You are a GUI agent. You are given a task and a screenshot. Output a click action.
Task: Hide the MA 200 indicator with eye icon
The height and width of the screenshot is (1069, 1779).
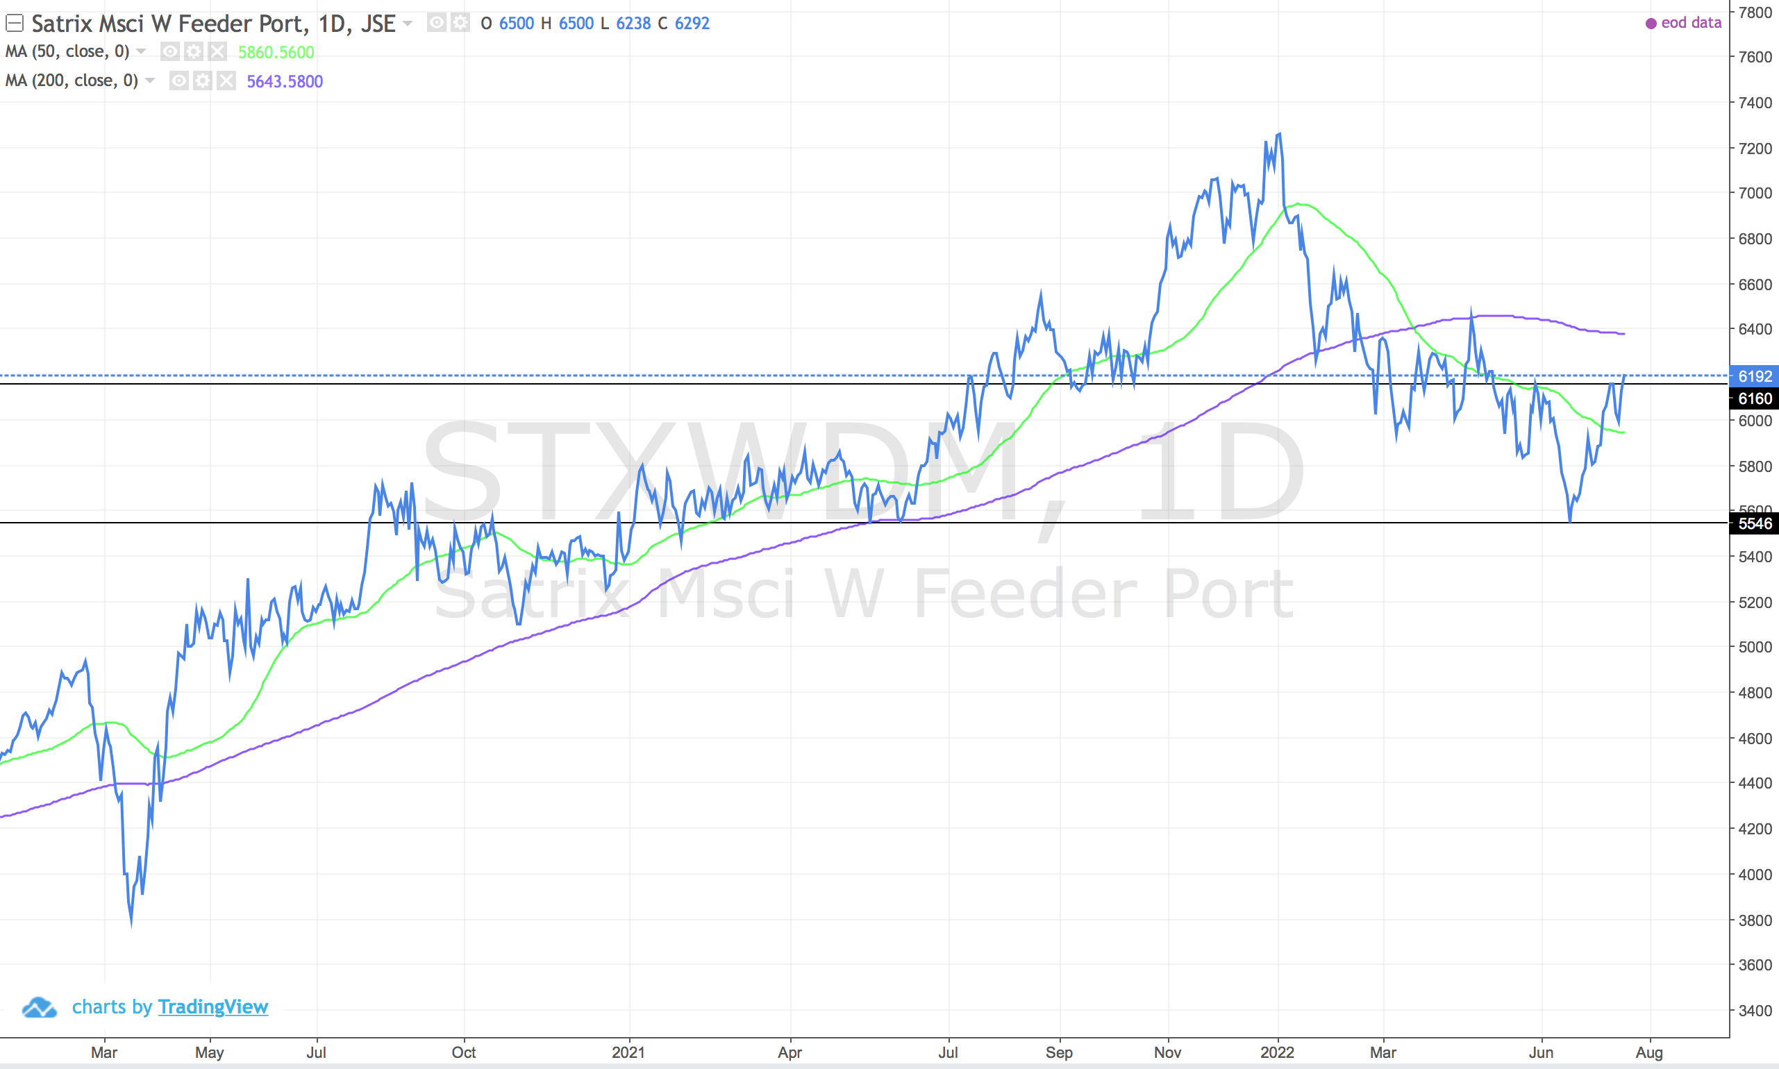click(x=178, y=81)
